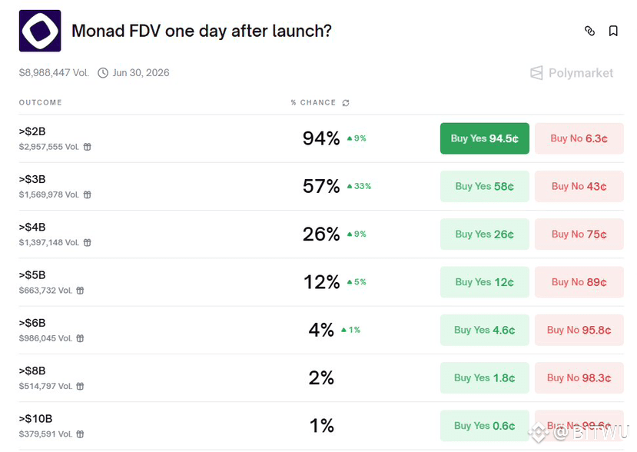Click the refresh icon beside % Chance
Screen dimensions: 637x452
346,103
